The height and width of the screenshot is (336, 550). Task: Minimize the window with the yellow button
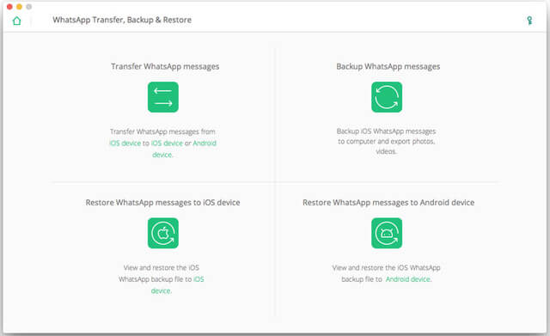[19, 7]
